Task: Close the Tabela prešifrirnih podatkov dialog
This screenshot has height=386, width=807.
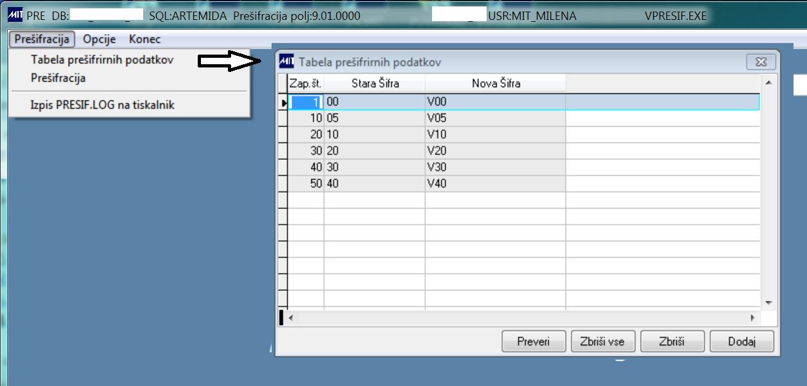Action: [x=761, y=62]
